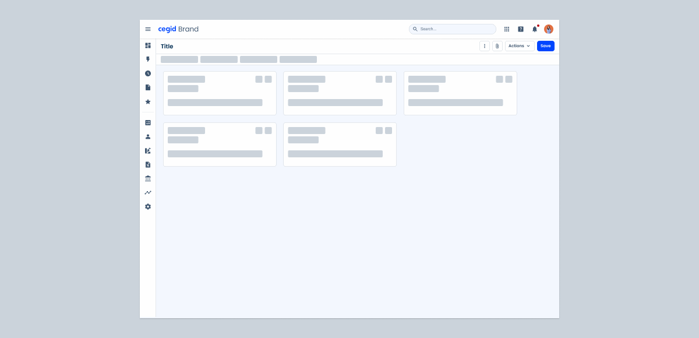
Task: Open the hamburger navigation menu
Action: pyautogui.click(x=148, y=29)
